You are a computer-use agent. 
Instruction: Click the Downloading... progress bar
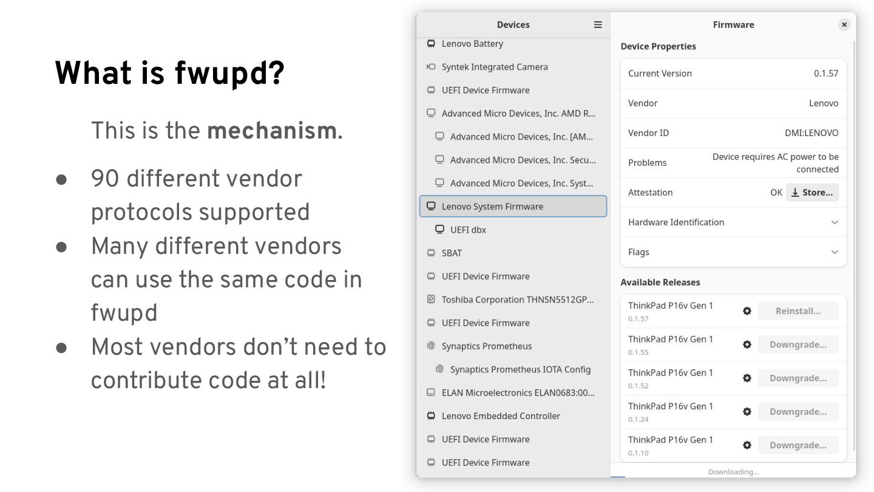(733, 477)
